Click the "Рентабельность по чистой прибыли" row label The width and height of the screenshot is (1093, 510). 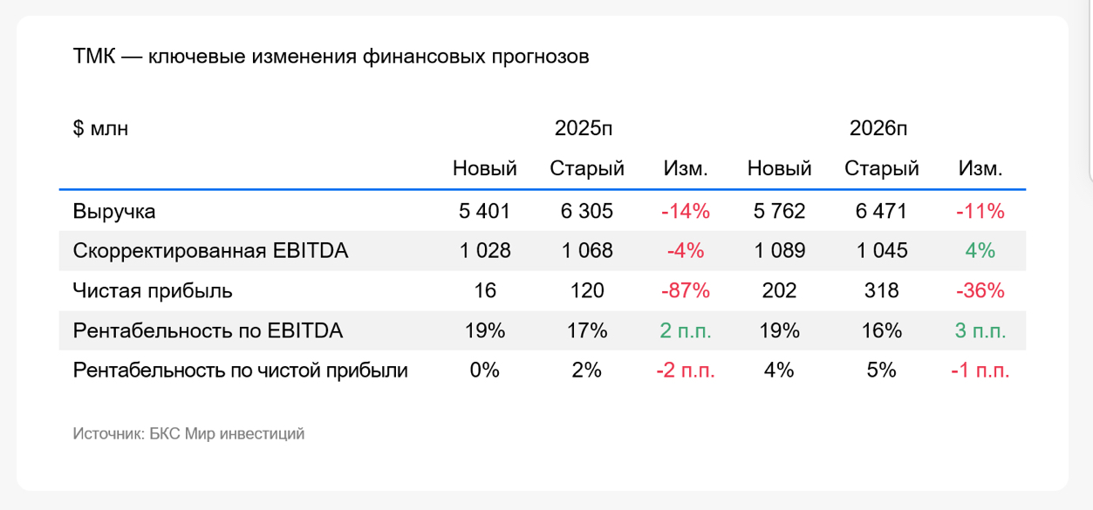pyautogui.click(x=241, y=371)
